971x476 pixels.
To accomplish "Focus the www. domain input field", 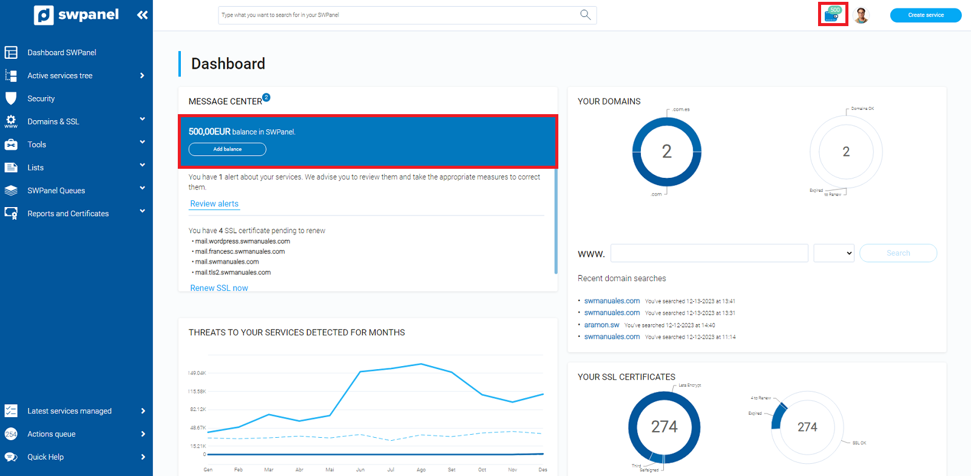I will pos(709,253).
